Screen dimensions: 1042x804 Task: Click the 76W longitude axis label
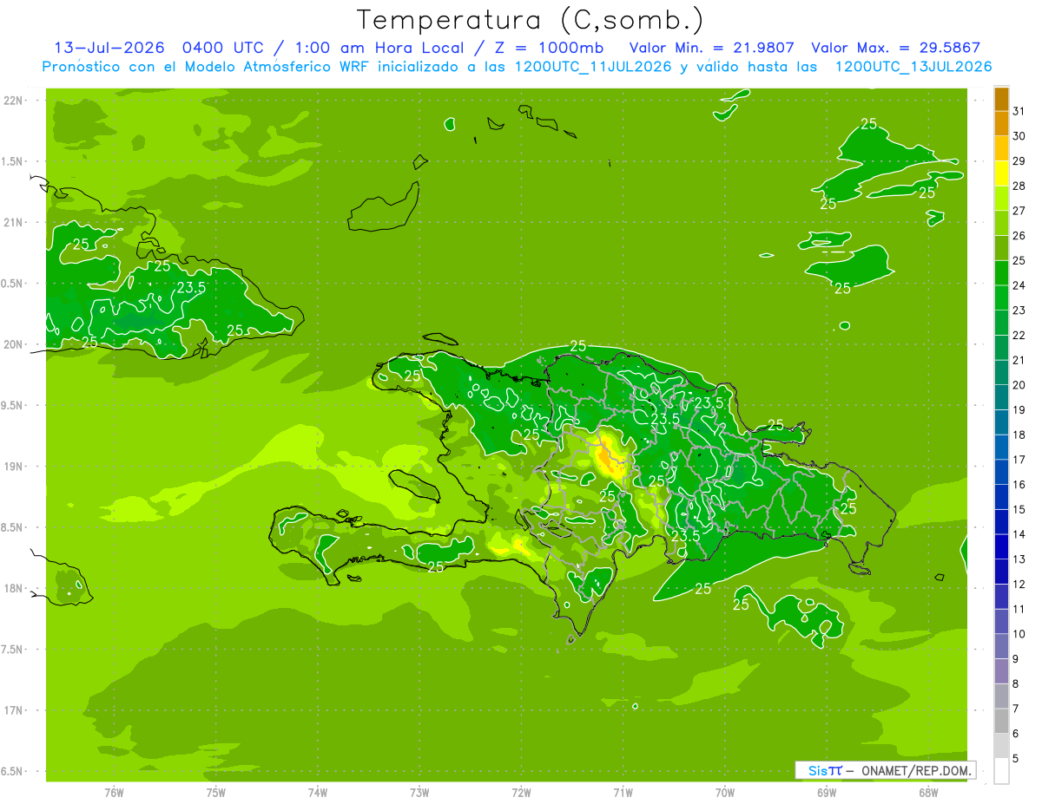(114, 792)
